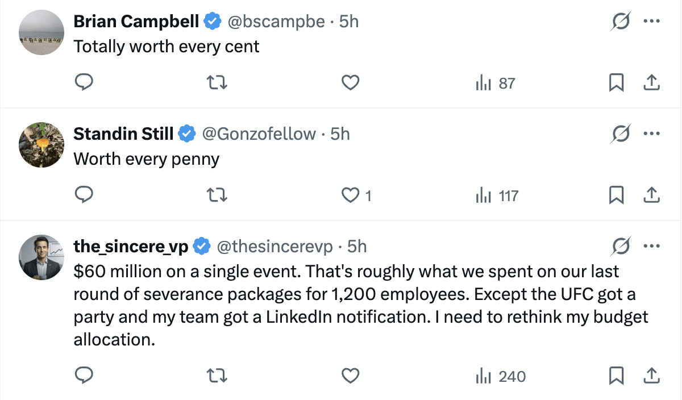
Task: Like Standin Still's tweet
Action: (350, 195)
